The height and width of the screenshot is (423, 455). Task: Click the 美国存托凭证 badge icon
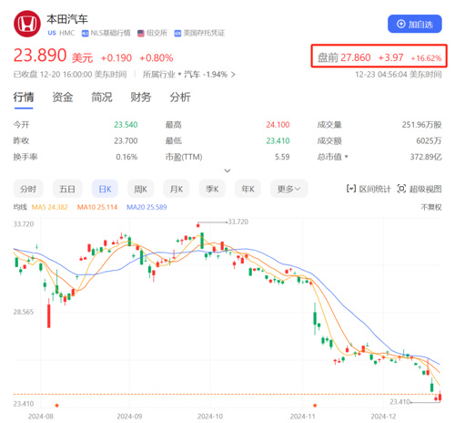coord(177,33)
